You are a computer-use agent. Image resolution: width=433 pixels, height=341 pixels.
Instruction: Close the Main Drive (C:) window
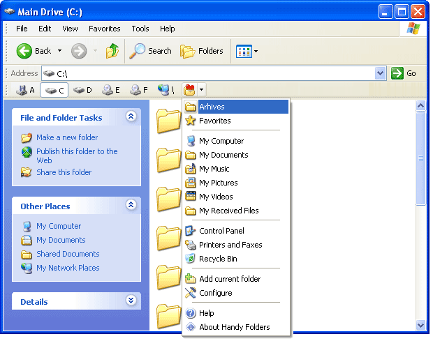click(418, 12)
